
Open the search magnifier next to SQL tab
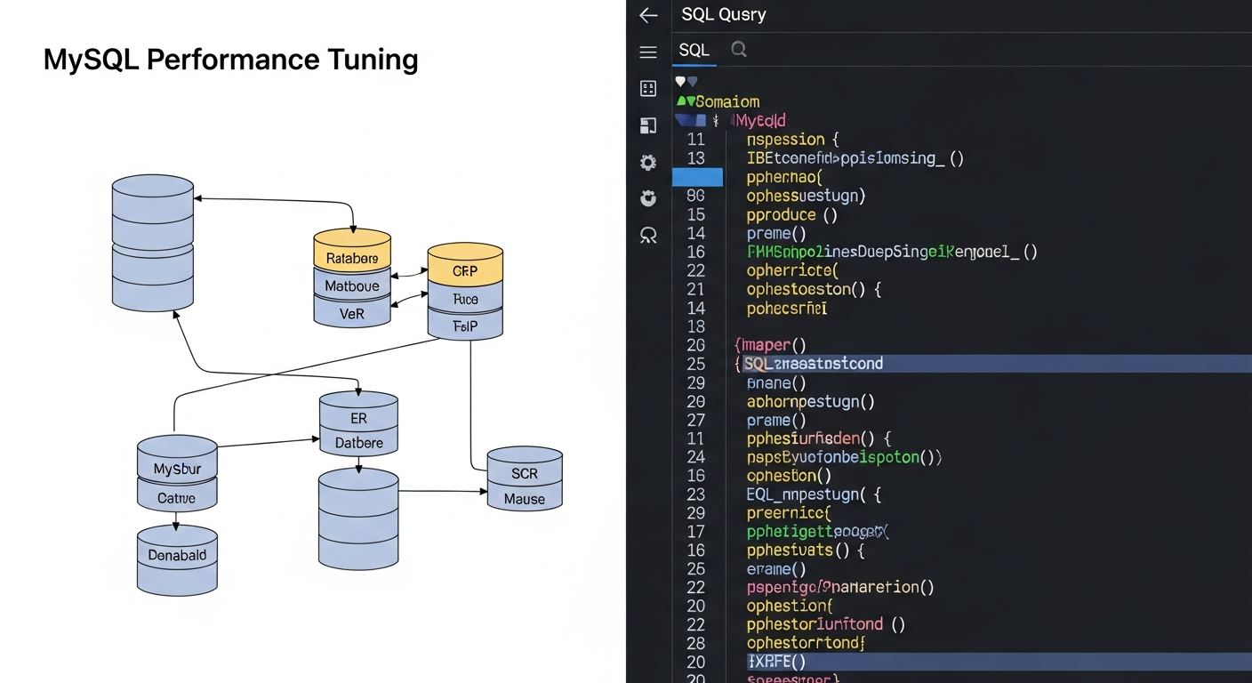click(738, 50)
